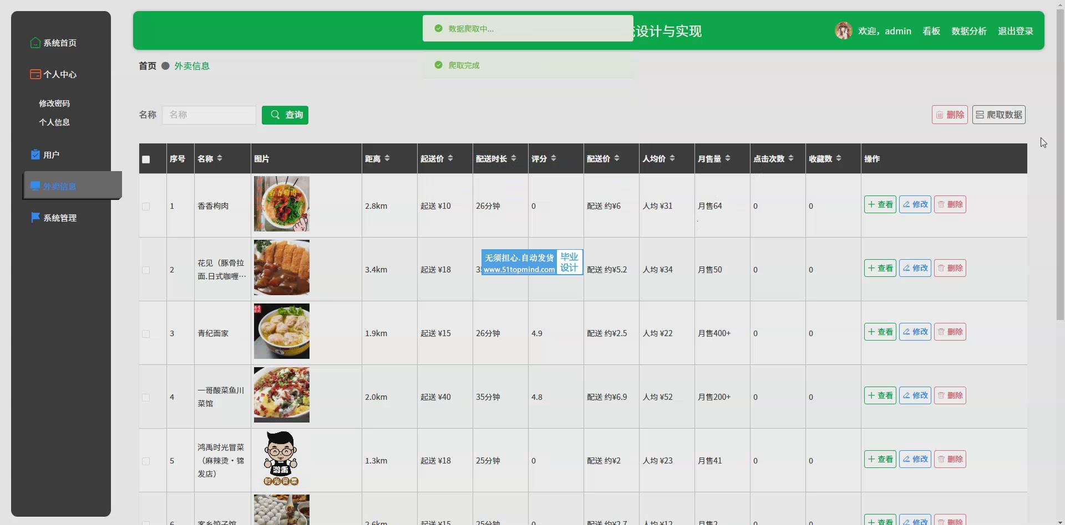The width and height of the screenshot is (1065, 525).
Task: Sort table by 距离 column arrows
Action: coord(387,158)
